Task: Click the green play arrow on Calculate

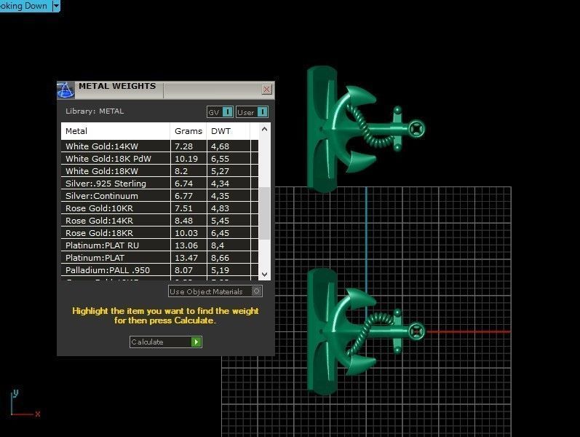Action: click(196, 342)
